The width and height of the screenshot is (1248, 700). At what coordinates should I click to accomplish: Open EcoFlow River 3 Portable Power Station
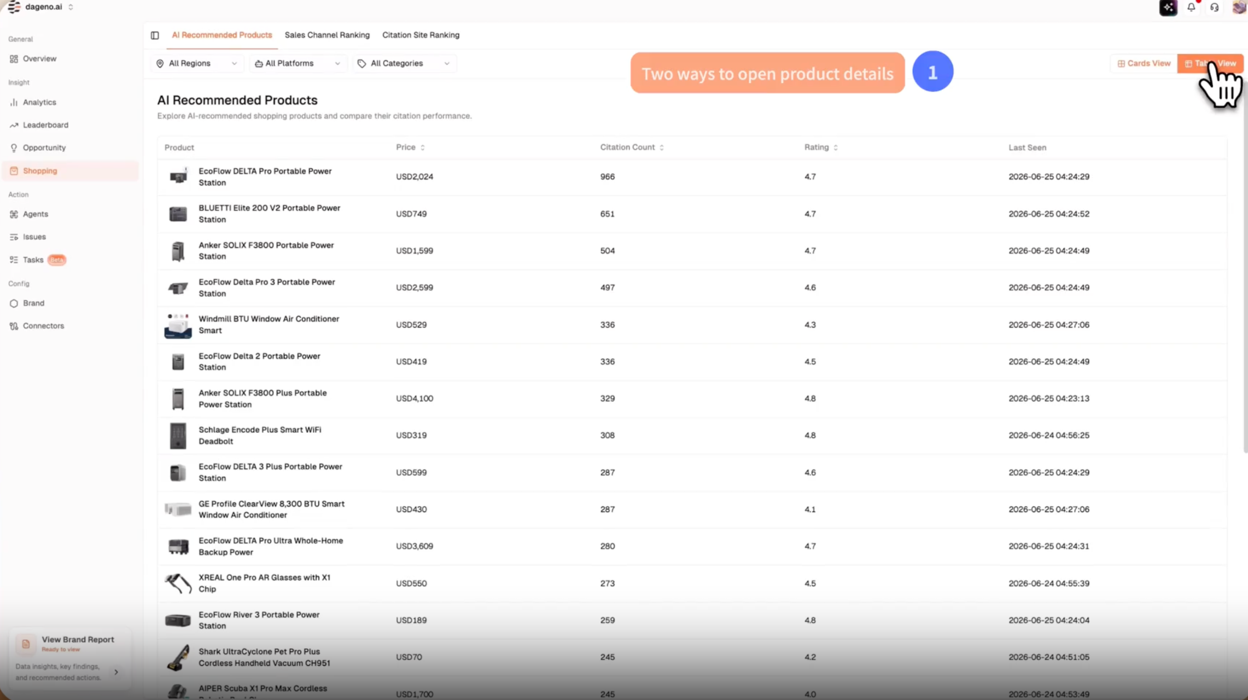(x=692, y=620)
